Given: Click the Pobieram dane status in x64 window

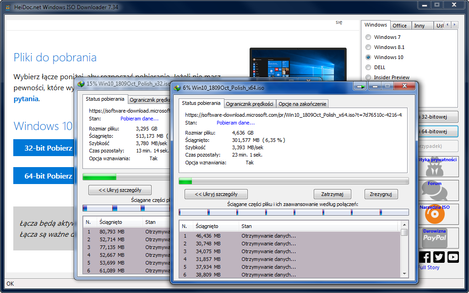Looking at the screenshot, I should click(x=236, y=123).
